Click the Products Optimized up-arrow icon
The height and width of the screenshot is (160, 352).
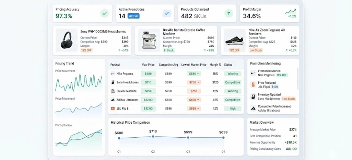[228, 13]
